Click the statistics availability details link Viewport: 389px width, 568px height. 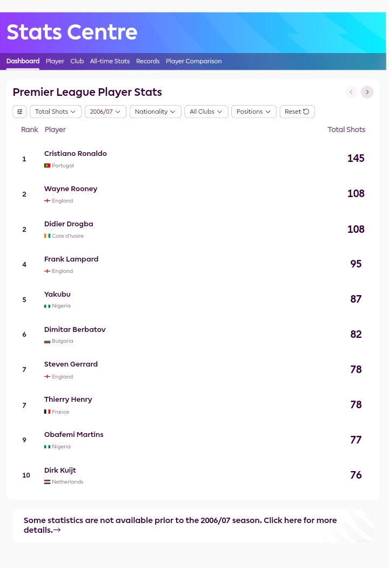coord(180,525)
